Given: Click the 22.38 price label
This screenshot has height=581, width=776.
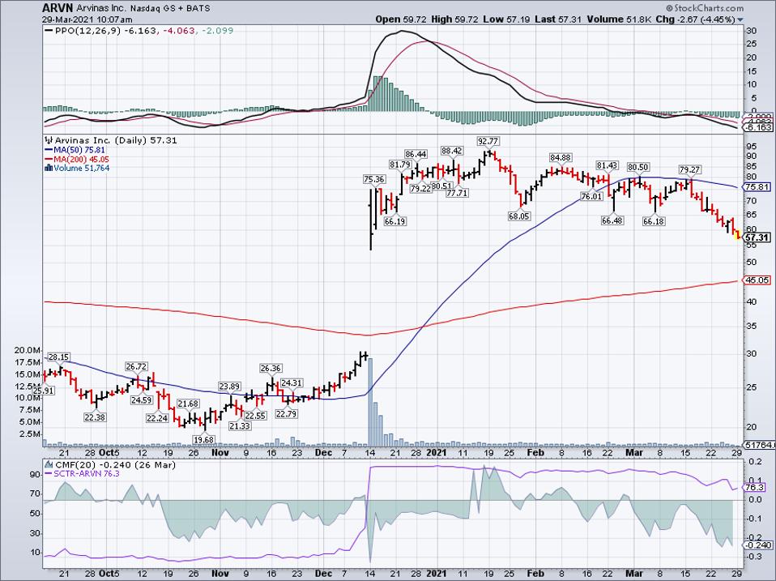Looking at the screenshot, I should coord(95,417).
